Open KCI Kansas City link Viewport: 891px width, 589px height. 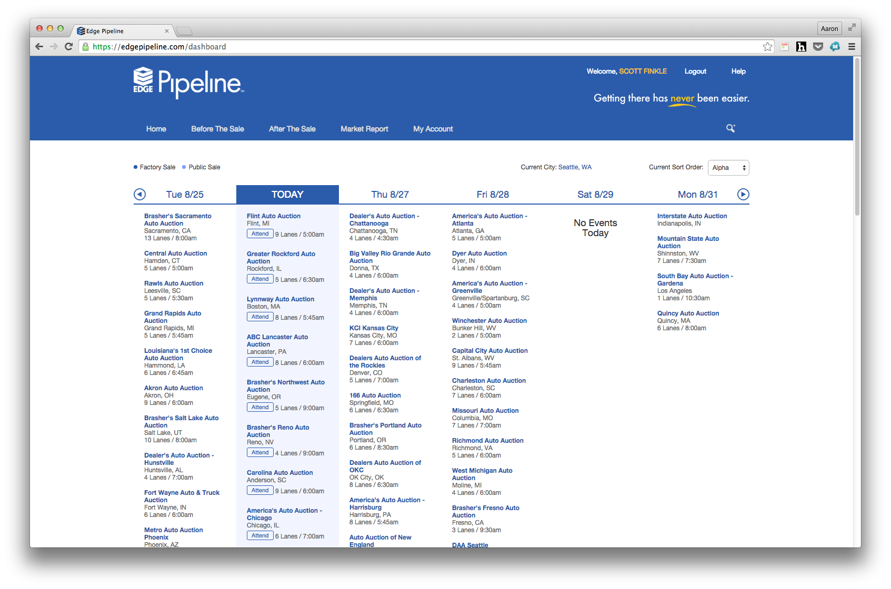(x=374, y=328)
